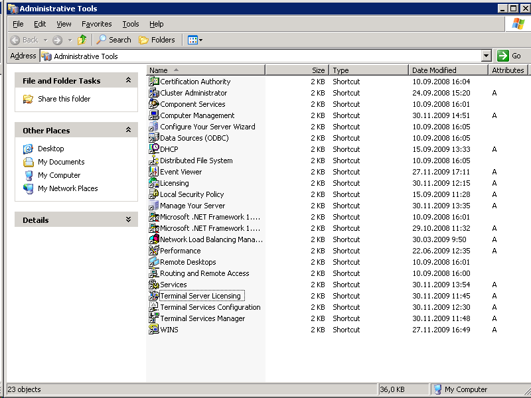The image size is (531, 398).
Task: Click the Component Services icon
Action: (154, 104)
